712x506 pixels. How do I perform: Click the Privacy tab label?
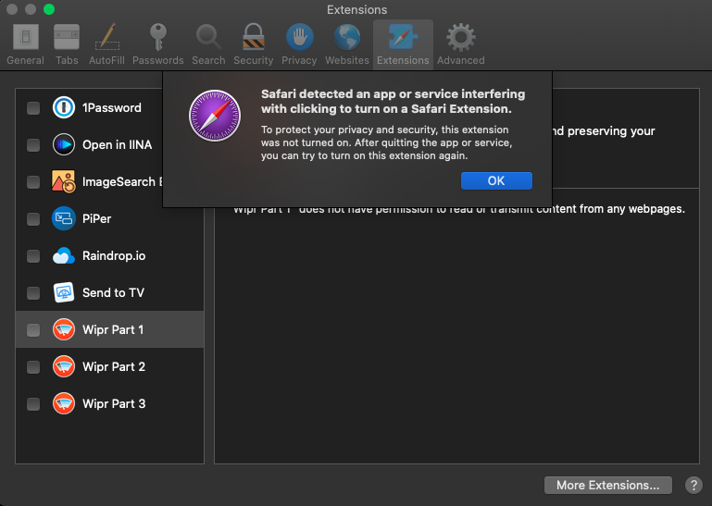299,60
